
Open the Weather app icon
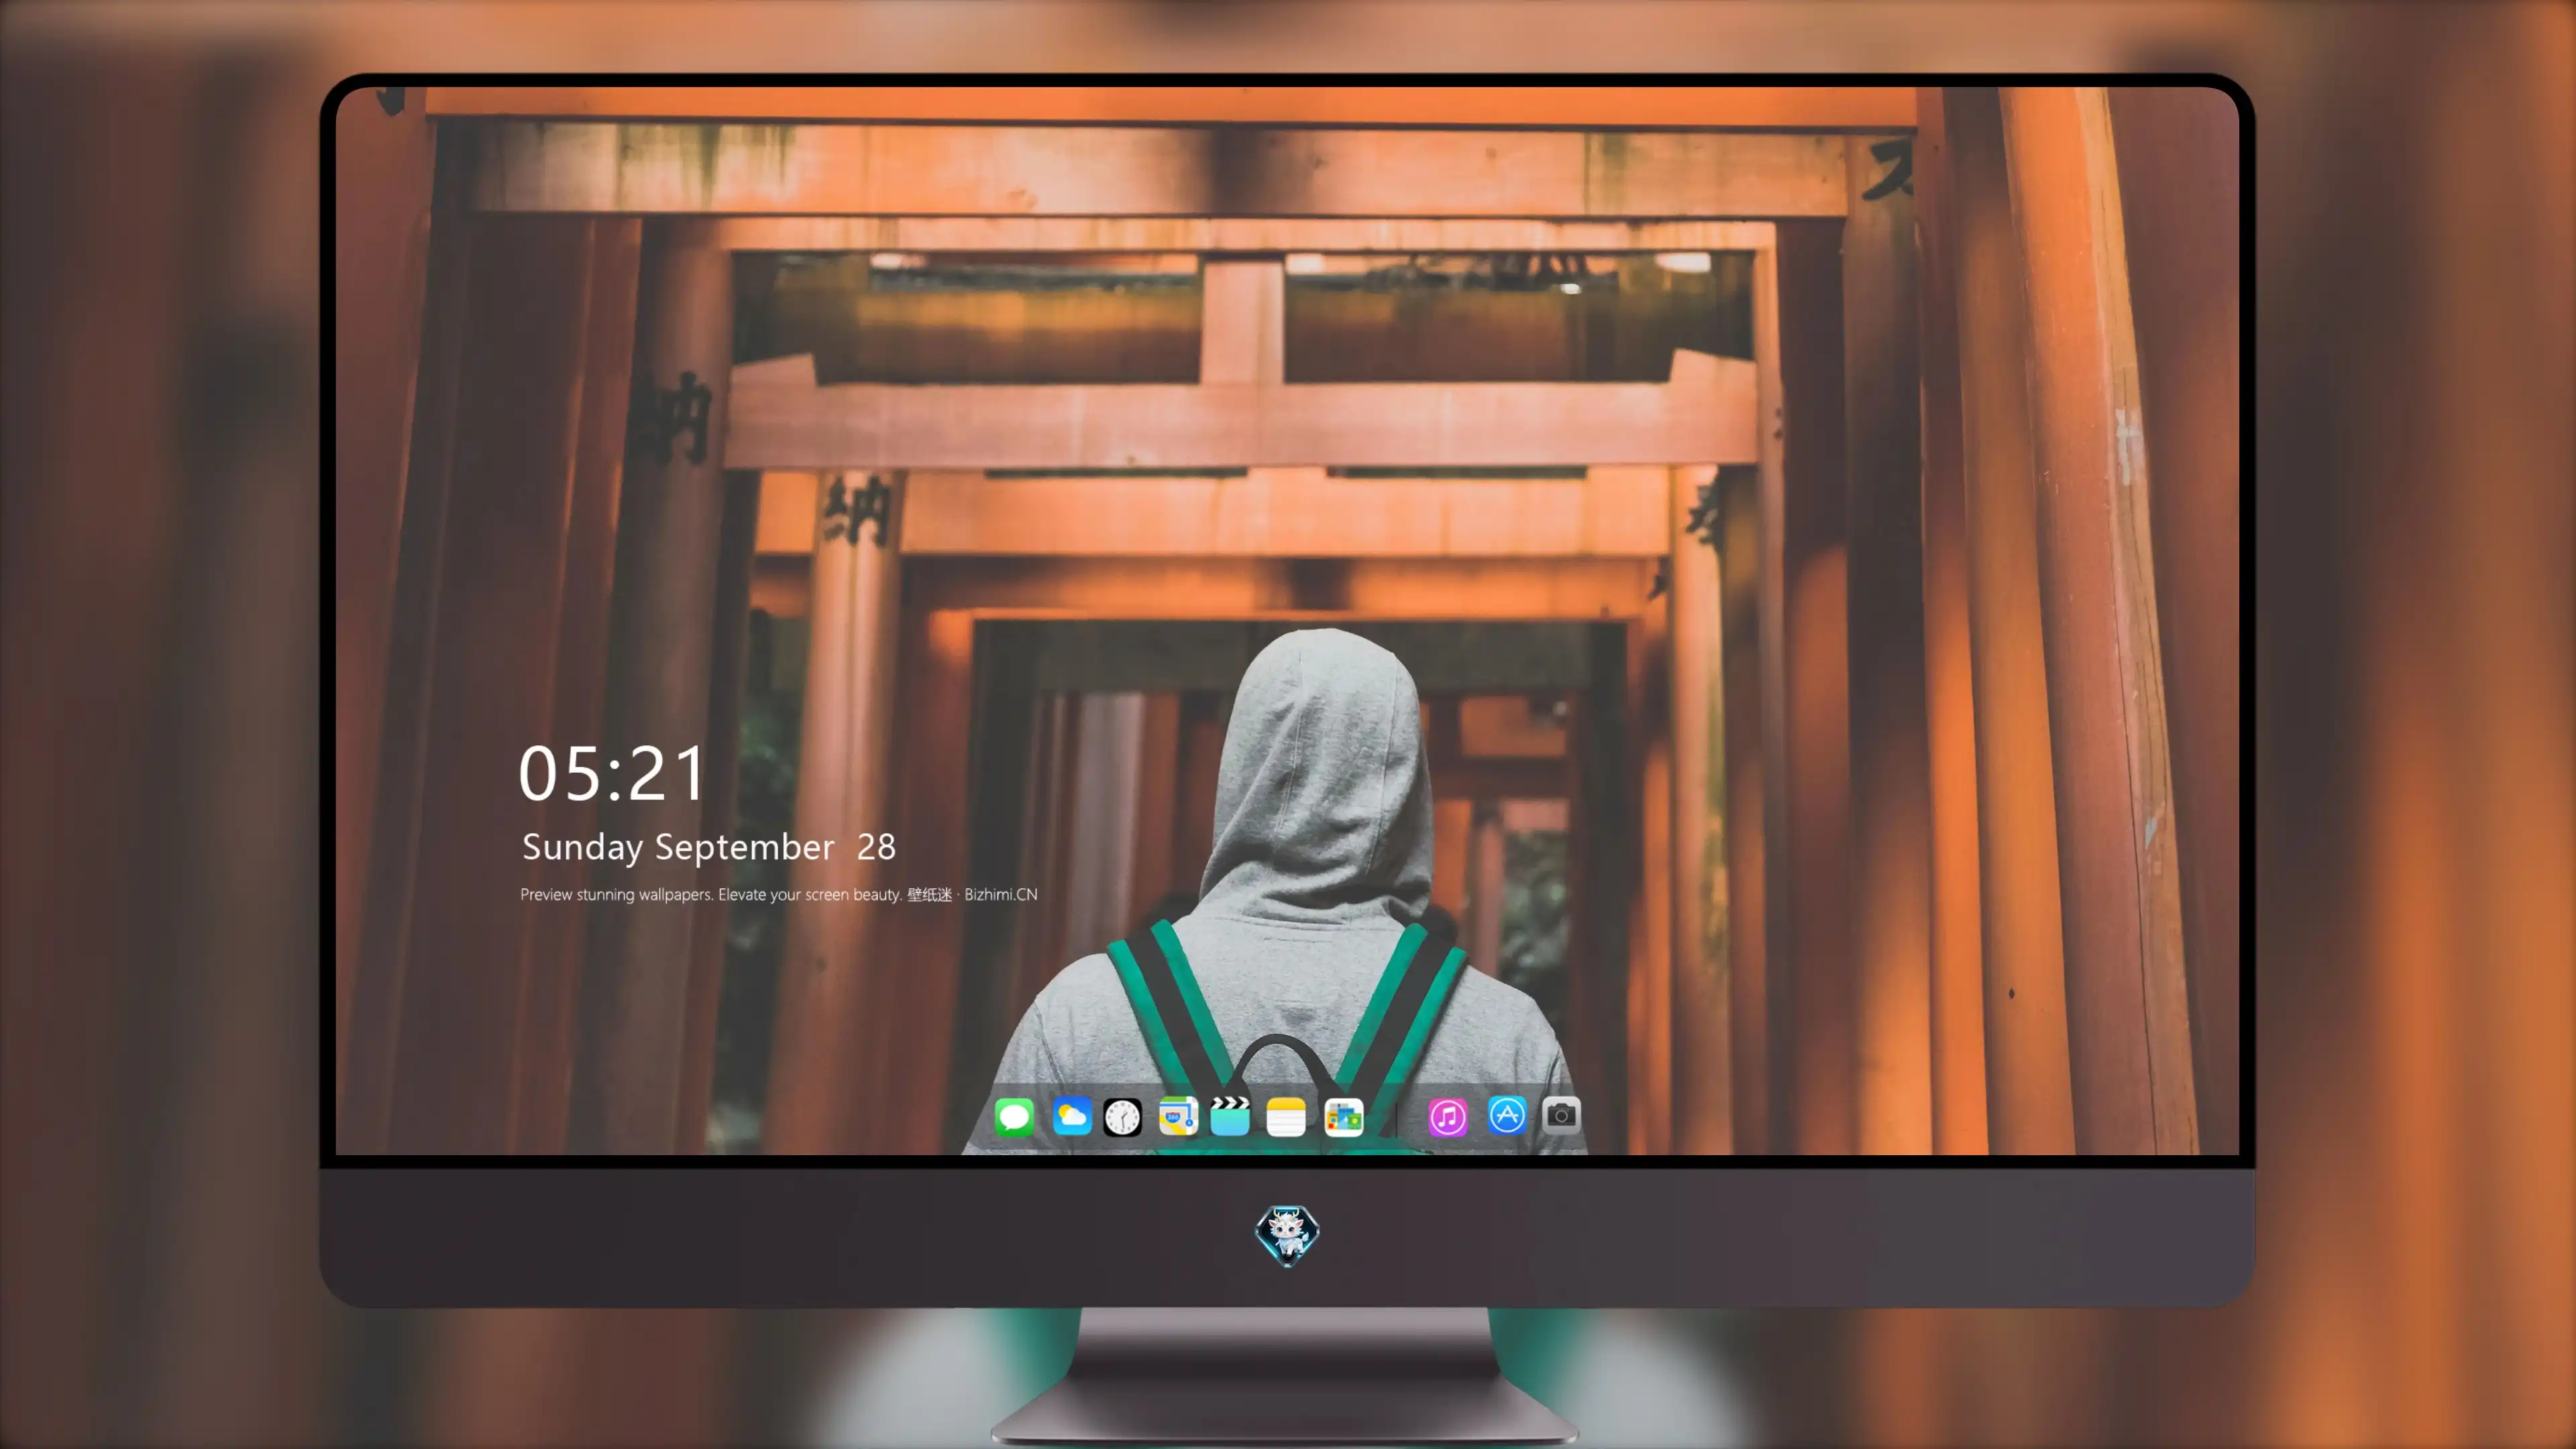1071,1116
